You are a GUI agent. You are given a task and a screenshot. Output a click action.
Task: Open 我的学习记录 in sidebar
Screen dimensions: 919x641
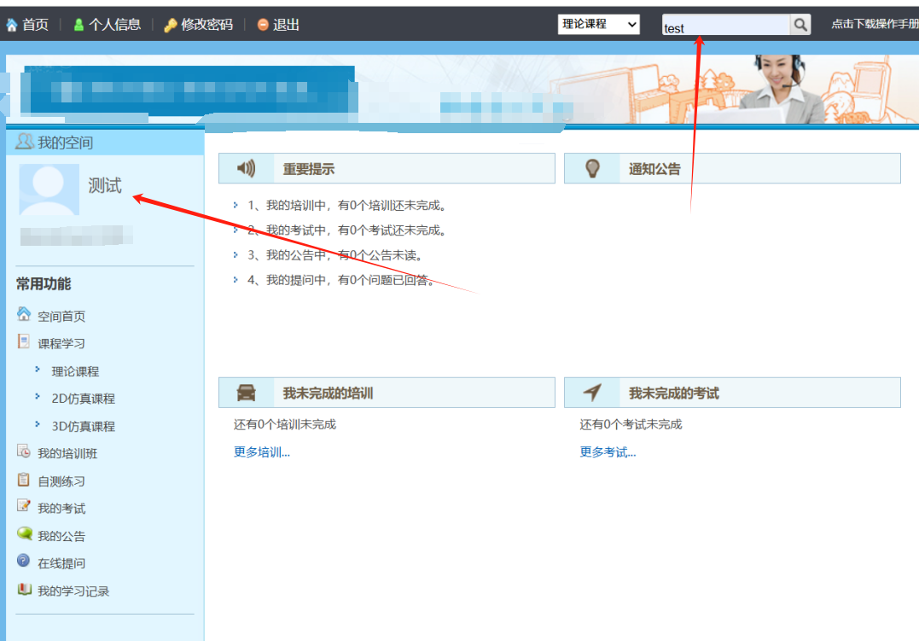(73, 591)
